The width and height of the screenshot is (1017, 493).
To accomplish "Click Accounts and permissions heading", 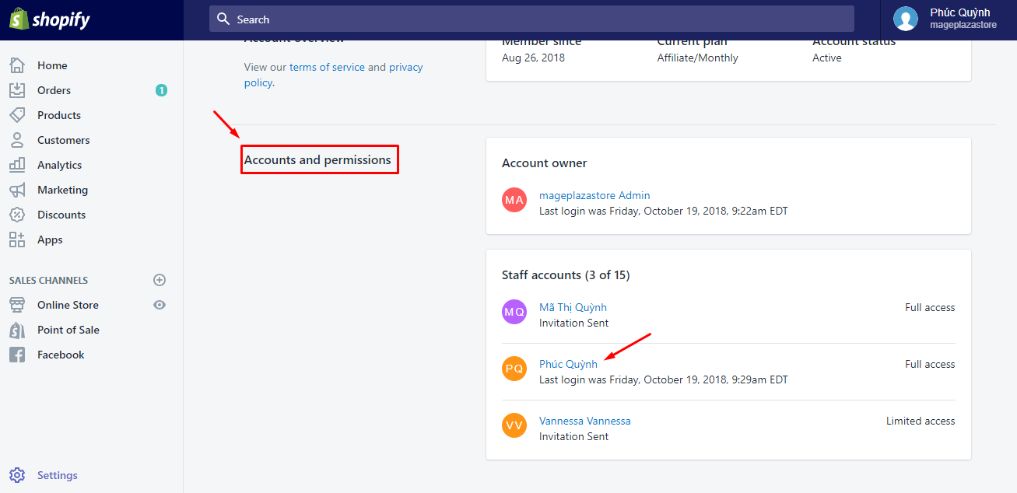I will [x=317, y=159].
